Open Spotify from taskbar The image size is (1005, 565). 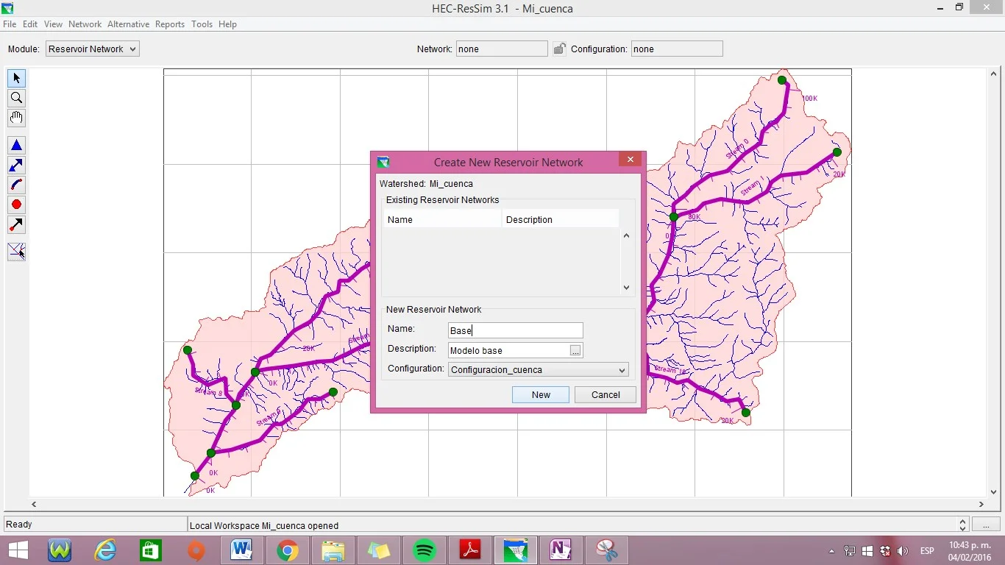425,550
